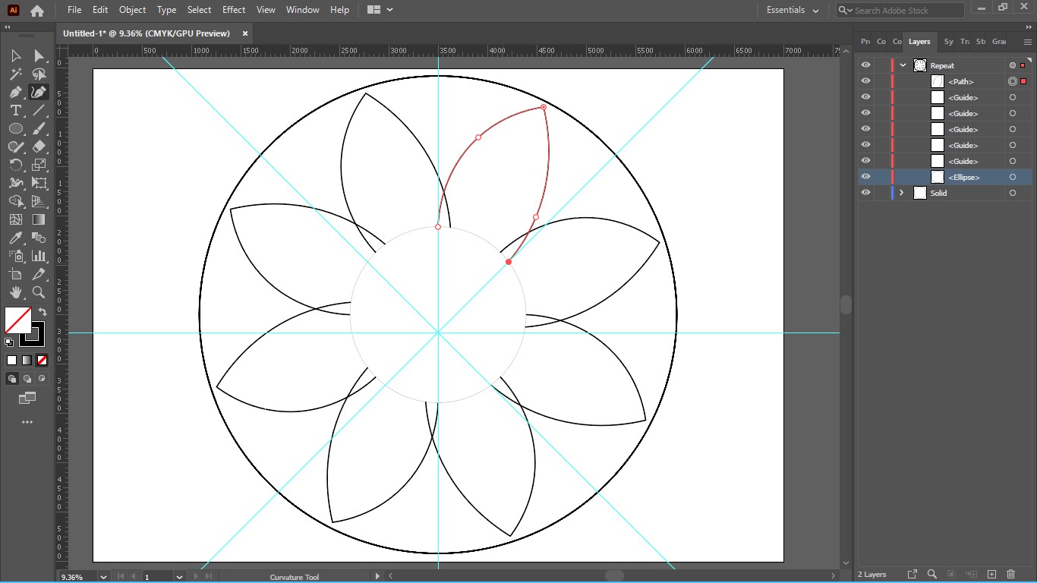The height and width of the screenshot is (583, 1037).
Task: Choose the Free Transform tool
Action: [39, 183]
